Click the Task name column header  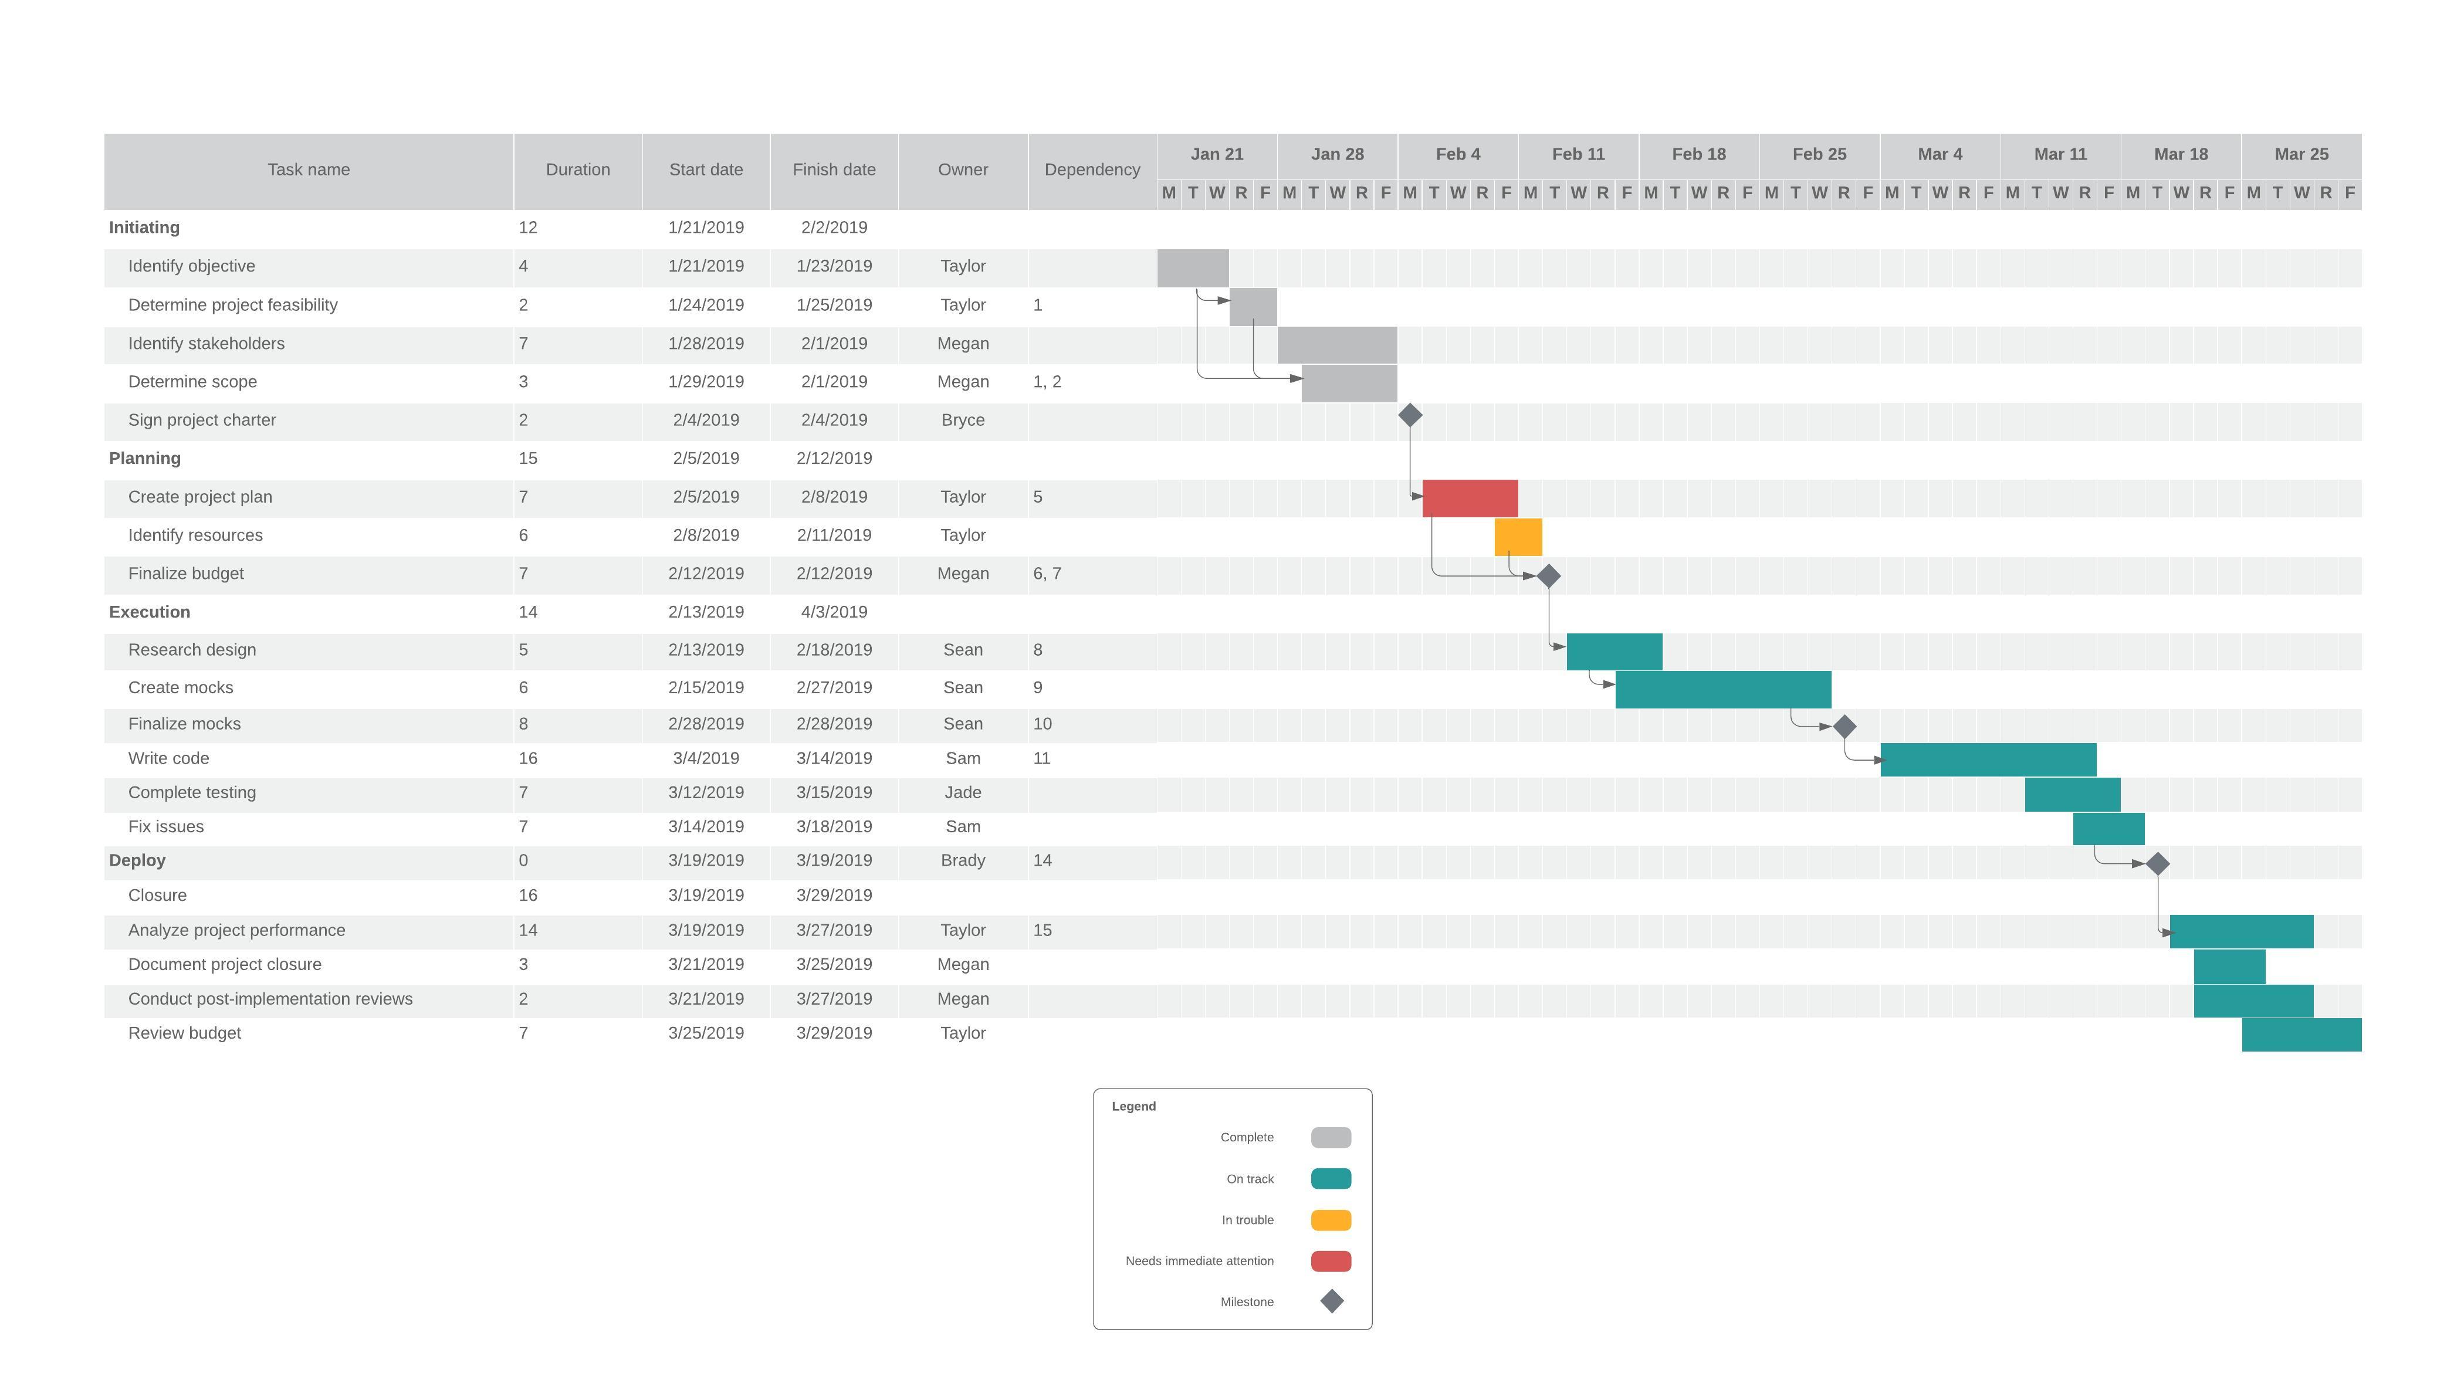[x=308, y=171]
